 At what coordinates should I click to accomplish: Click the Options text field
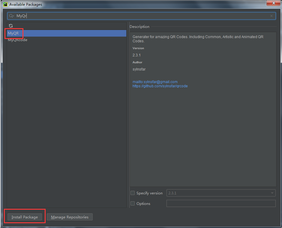pyautogui.click(x=221, y=204)
